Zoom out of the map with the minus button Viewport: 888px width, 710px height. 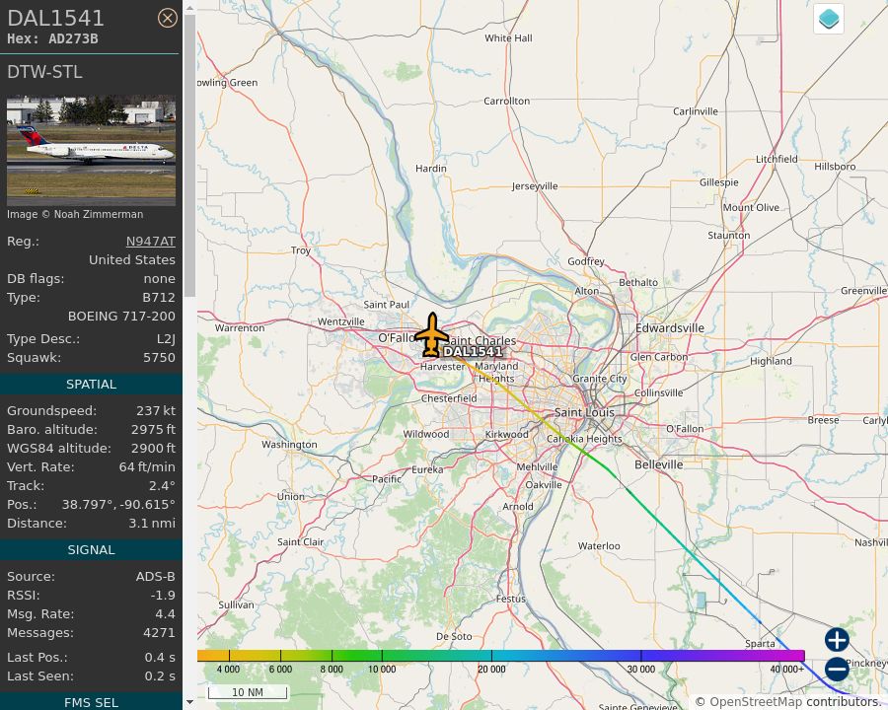tap(836, 670)
